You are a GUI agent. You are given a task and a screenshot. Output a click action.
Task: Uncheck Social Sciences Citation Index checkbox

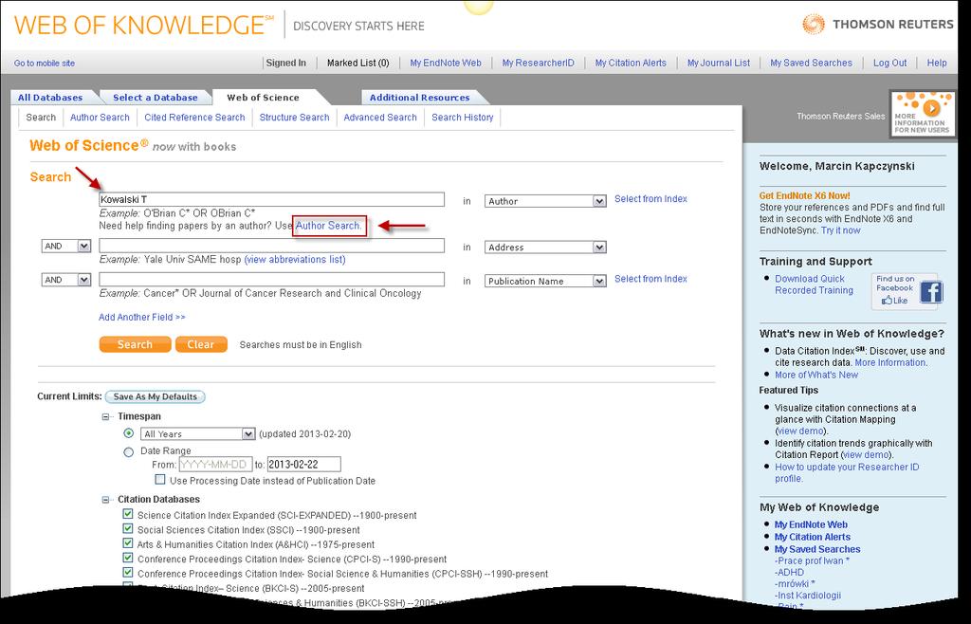pos(128,529)
